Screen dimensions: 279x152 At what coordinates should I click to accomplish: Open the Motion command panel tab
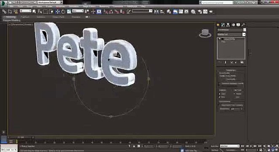pyautogui.click(x=233, y=25)
